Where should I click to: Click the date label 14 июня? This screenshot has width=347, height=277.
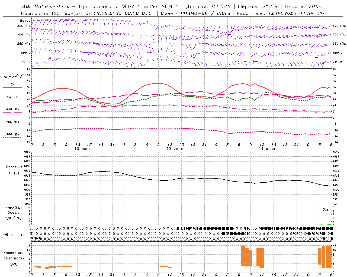(267, 149)
